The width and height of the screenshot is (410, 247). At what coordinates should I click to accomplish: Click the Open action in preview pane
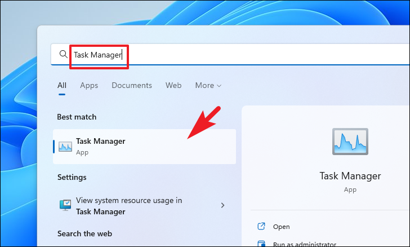281,227
